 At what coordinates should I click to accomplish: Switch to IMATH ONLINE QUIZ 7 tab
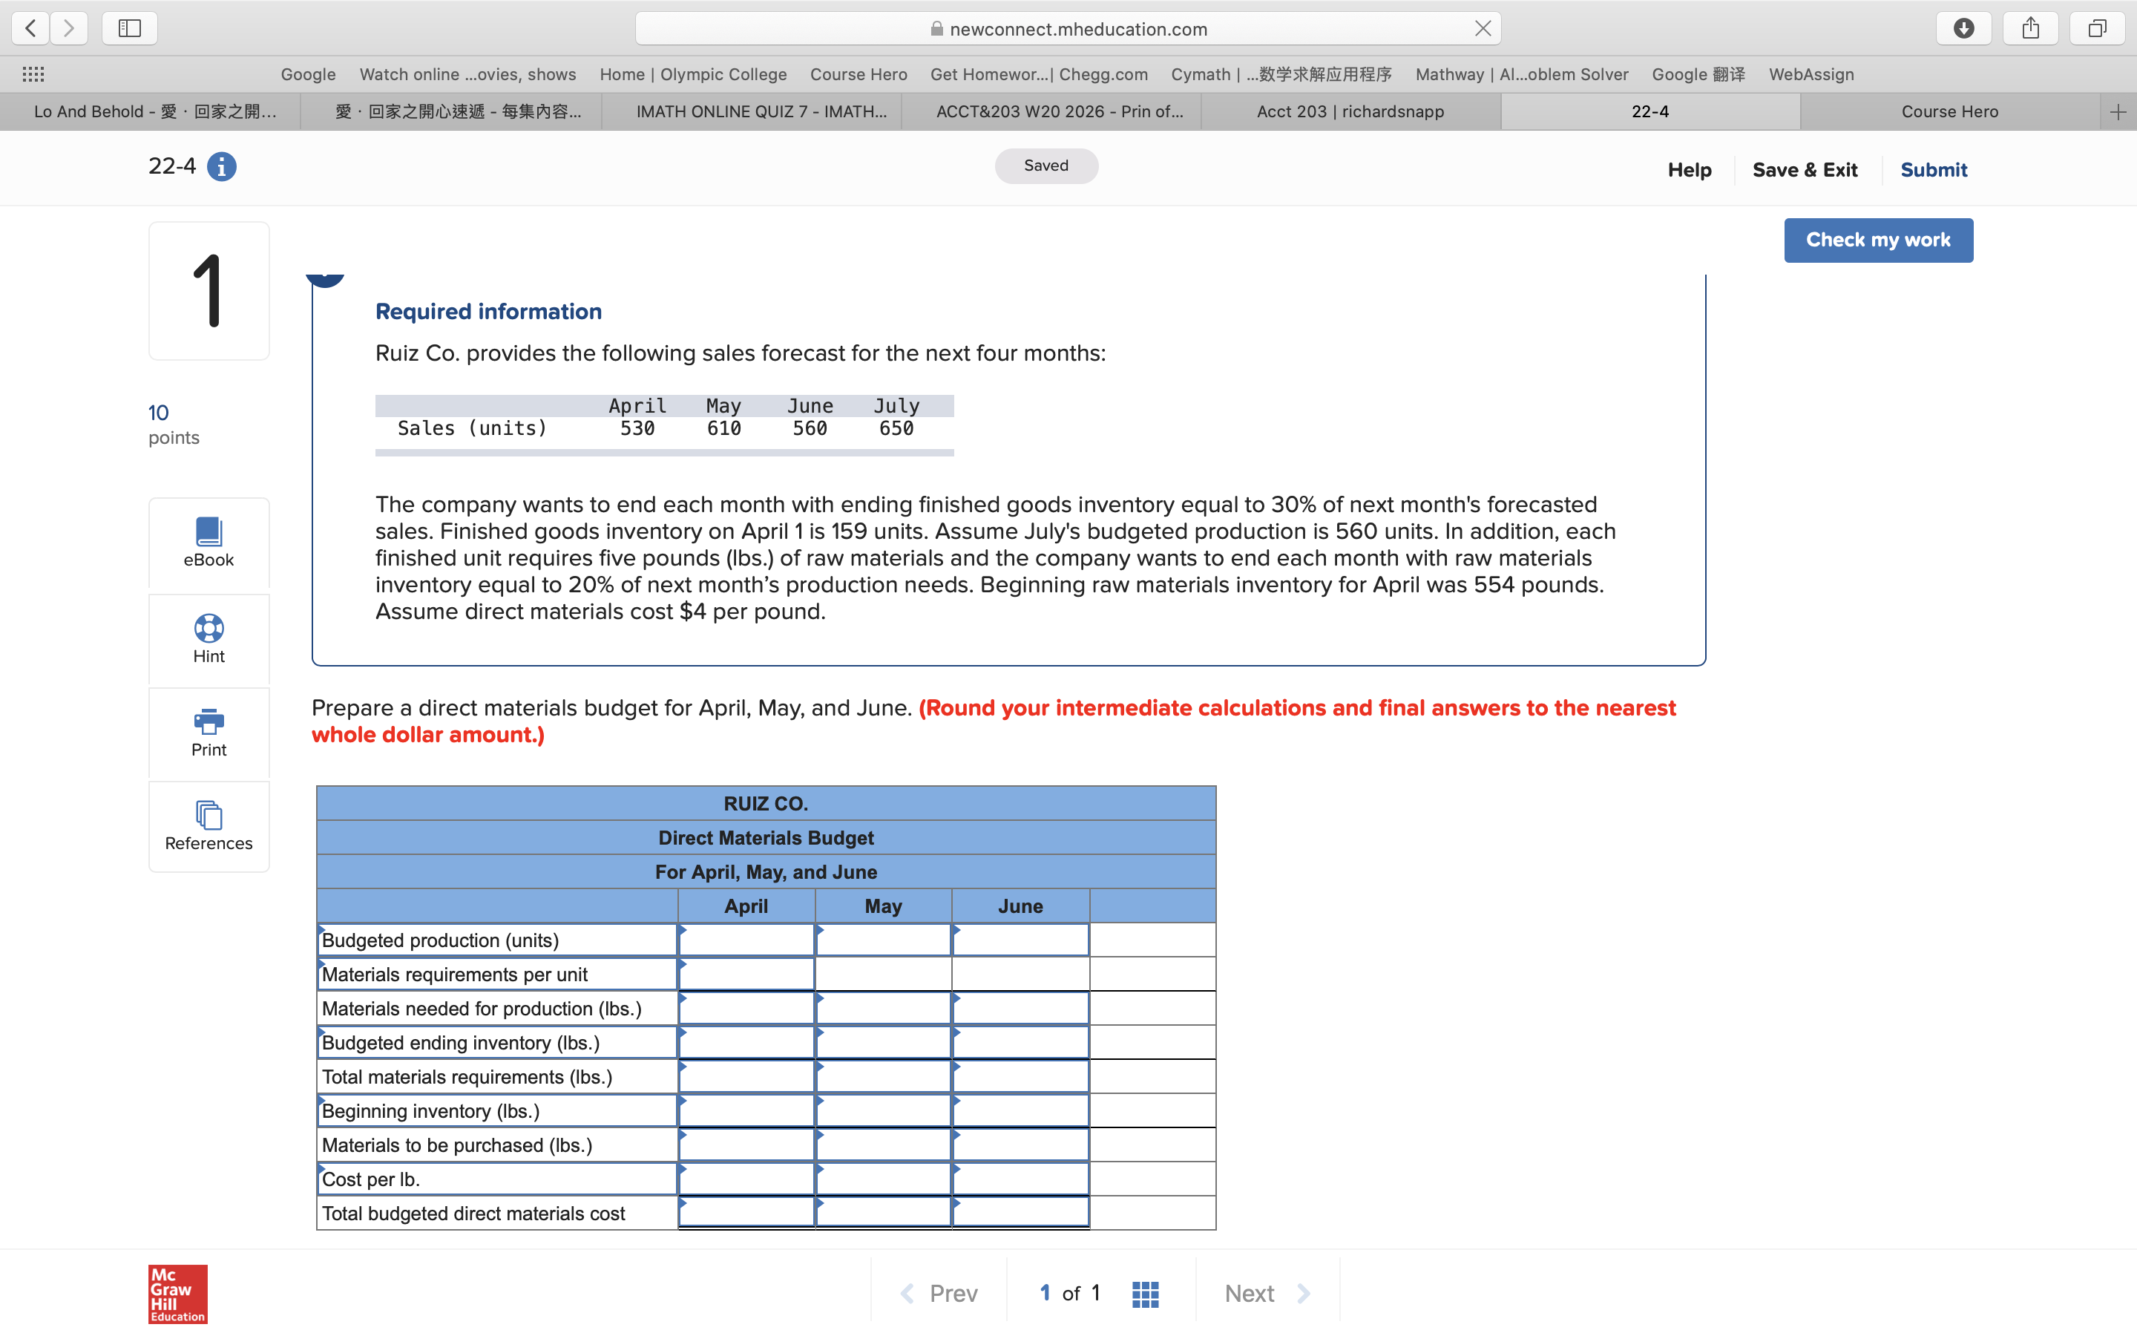[x=761, y=111]
